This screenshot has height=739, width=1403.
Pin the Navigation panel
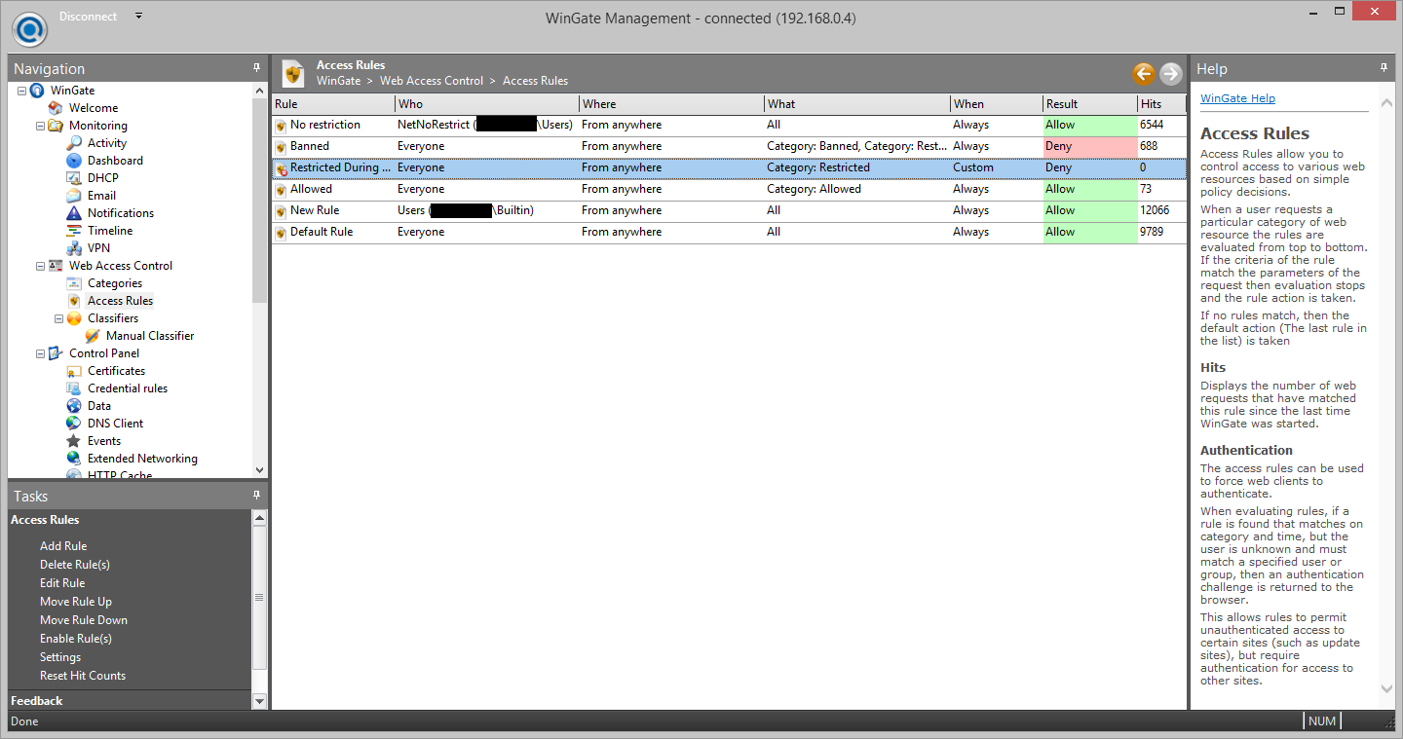click(x=257, y=68)
